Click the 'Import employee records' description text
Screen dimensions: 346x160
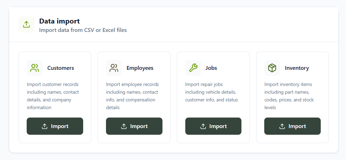pos(132,96)
